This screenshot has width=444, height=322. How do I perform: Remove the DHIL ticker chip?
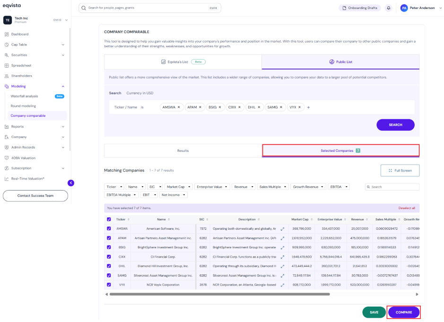(x=259, y=107)
